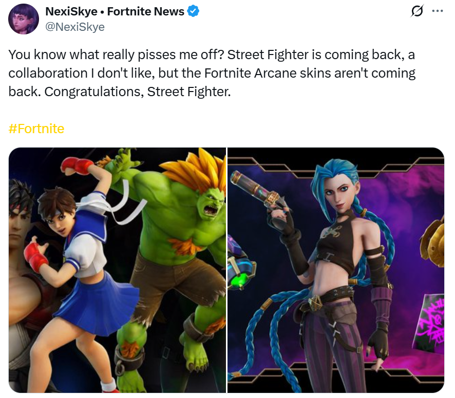The image size is (455, 398).
Task: Click the blue verified checkmark badge
Action: coord(193,11)
